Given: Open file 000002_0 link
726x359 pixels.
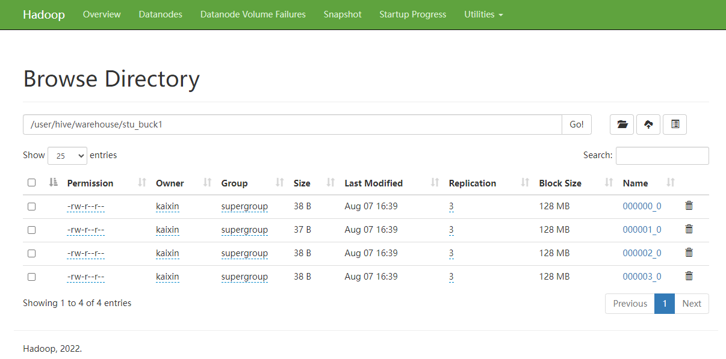Looking at the screenshot, I should pyautogui.click(x=642, y=253).
